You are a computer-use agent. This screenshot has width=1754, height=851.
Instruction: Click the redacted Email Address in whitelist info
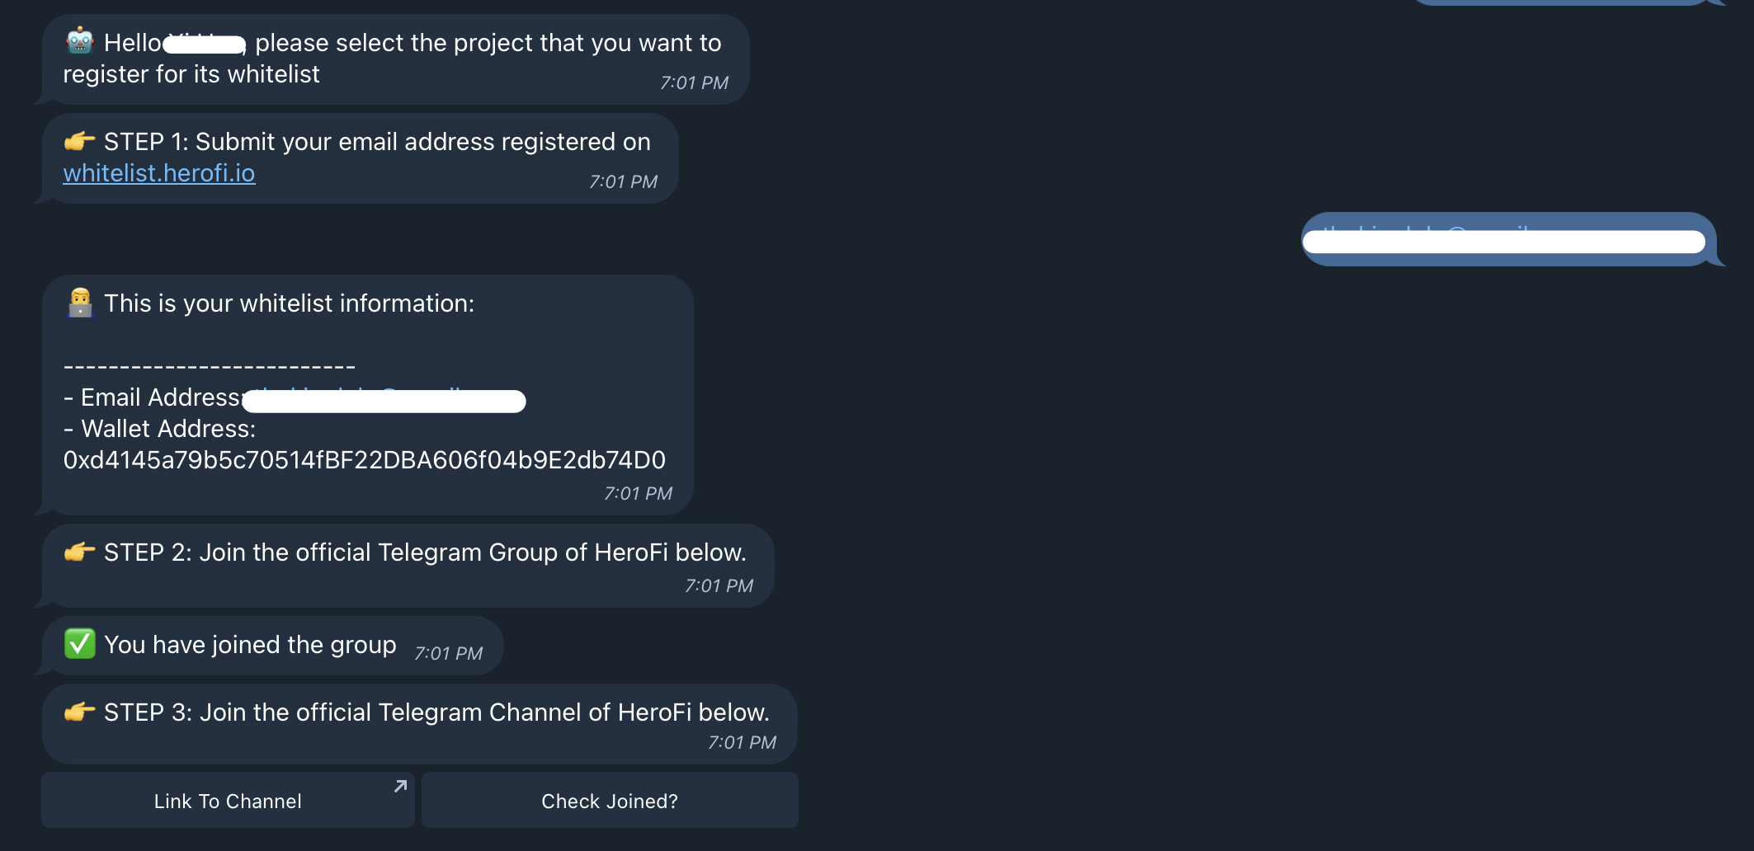(384, 401)
